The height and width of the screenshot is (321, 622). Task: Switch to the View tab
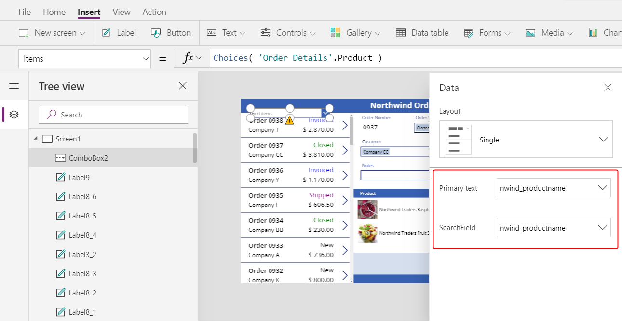[122, 12]
